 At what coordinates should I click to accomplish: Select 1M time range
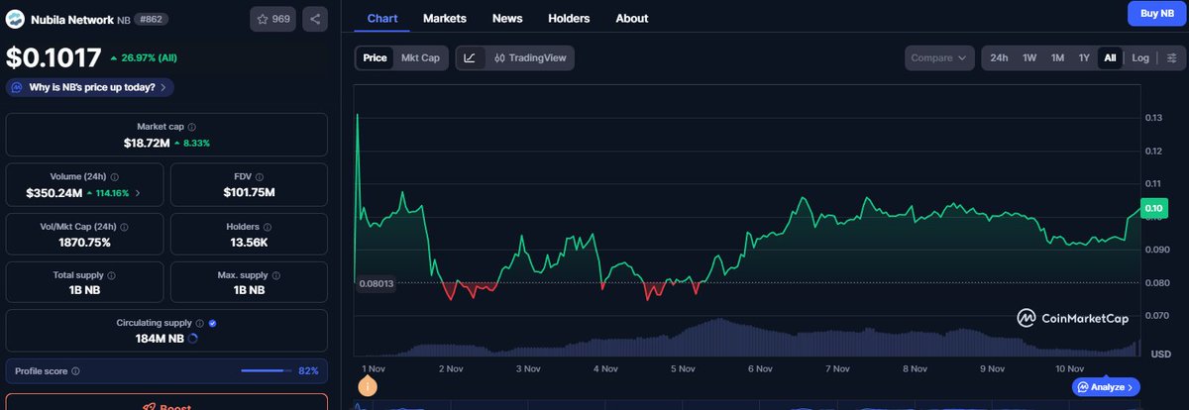pos(1057,57)
